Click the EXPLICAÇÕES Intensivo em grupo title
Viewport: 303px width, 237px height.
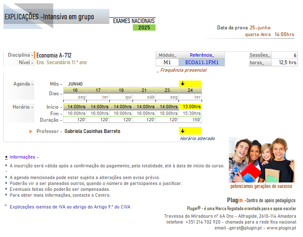point(49,17)
